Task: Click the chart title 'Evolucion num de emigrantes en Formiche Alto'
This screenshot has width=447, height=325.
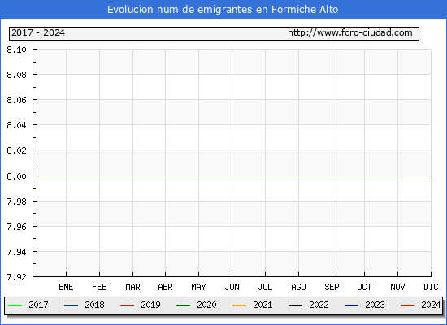Action: [x=223, y=10]
